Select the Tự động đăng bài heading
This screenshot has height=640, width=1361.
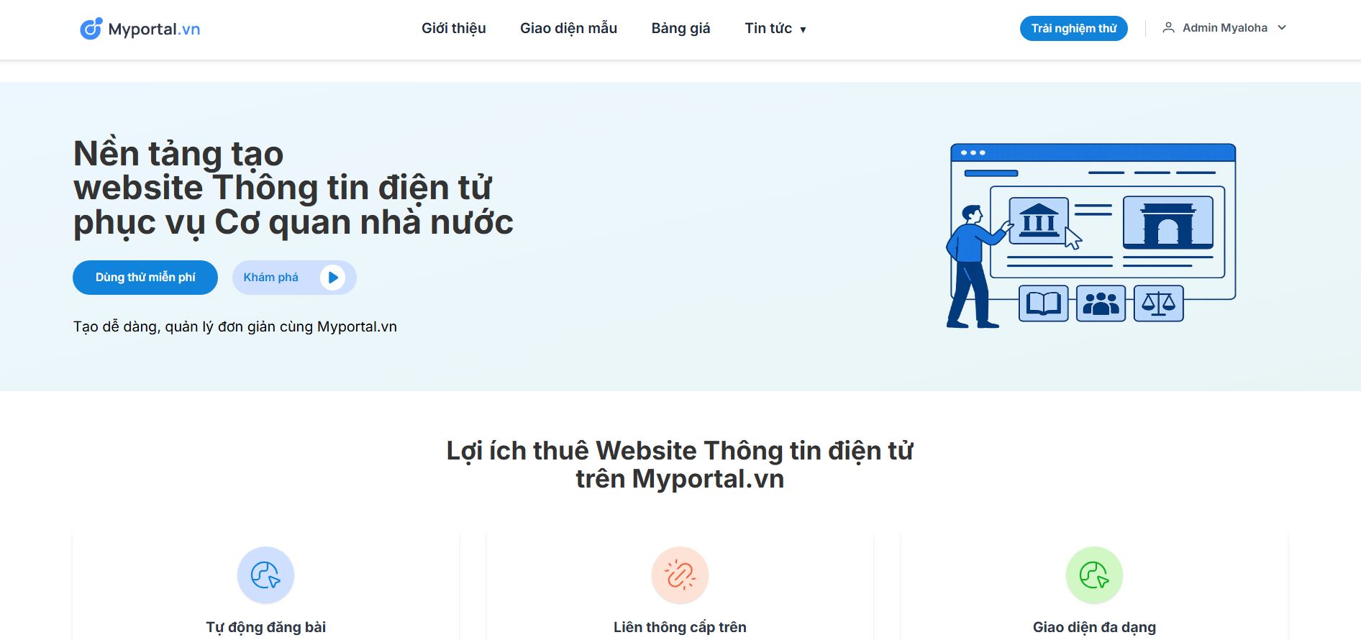[x=265, y=627]
